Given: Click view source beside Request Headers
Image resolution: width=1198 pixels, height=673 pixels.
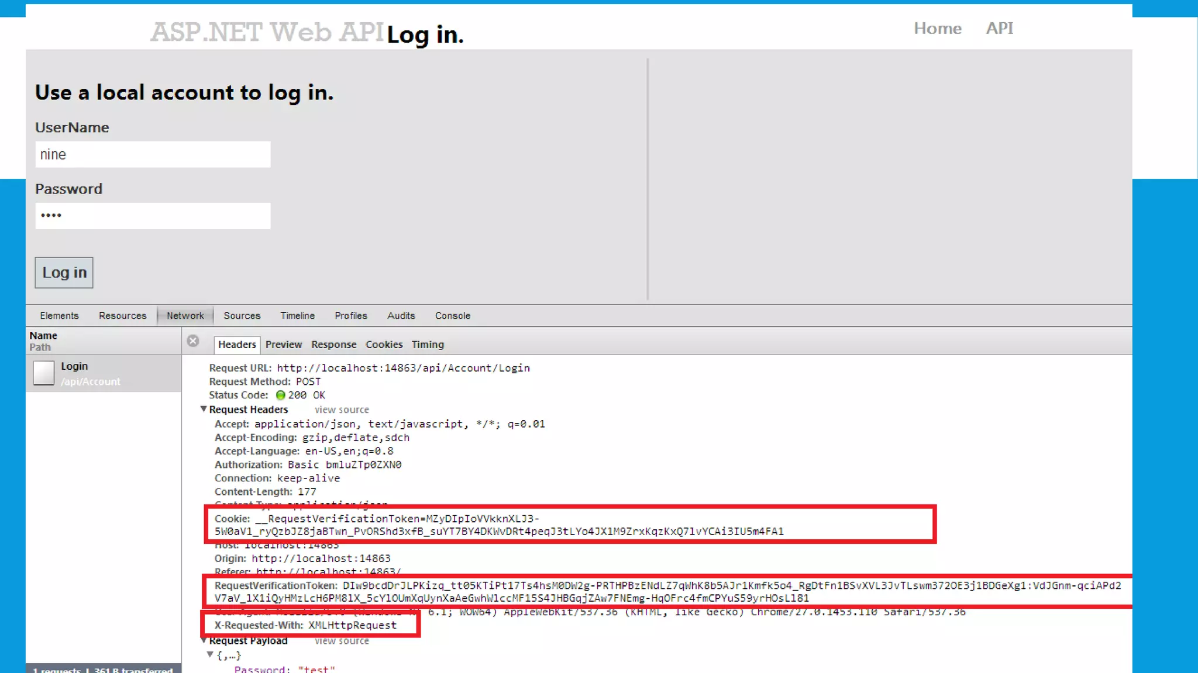Looking at the screenshot, I should pos(342,410).
